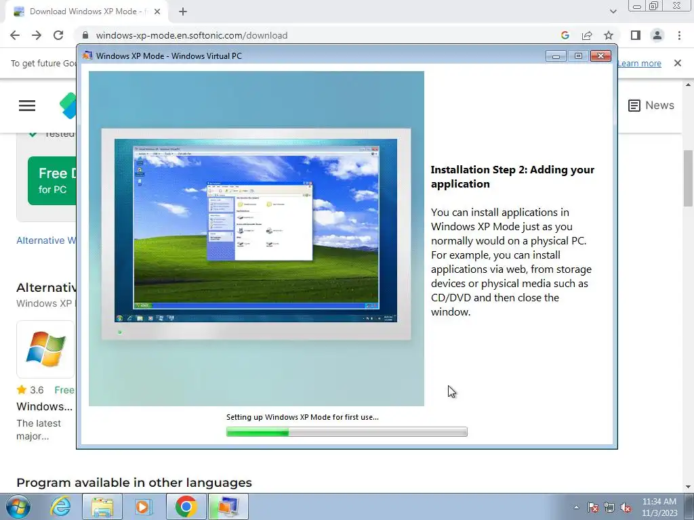Switch to Windows Virtual PC taskbar icon
Screen dimensions: 694x520
coord(228,506)
